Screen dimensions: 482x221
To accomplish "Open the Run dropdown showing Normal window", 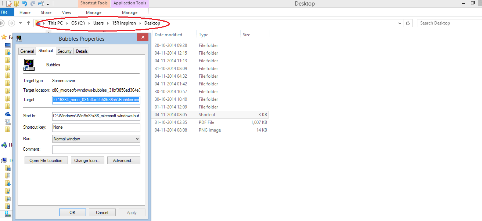I will click(x=96, y=139).
